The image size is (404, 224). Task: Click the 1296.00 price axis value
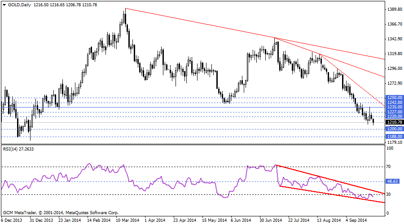click(x=394, y=69)
